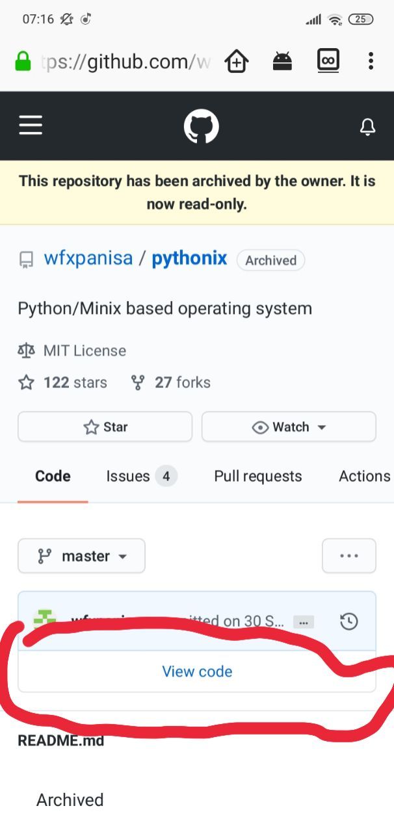Click the star icon beside 122 stars
Viewport: 394px width, 832px height.
pyautogui.click(x=26, y=382)
